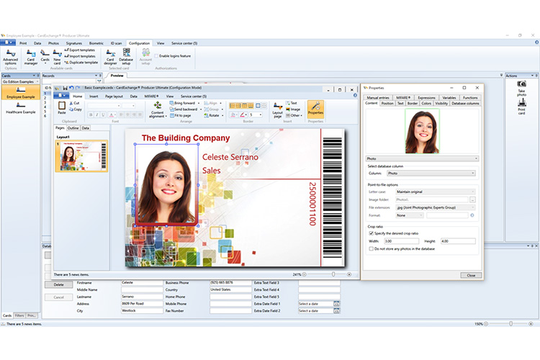The height and width of the screenshot is (360, 540).
Task: Open the Format None dropdown
Action: pos(410,215)
